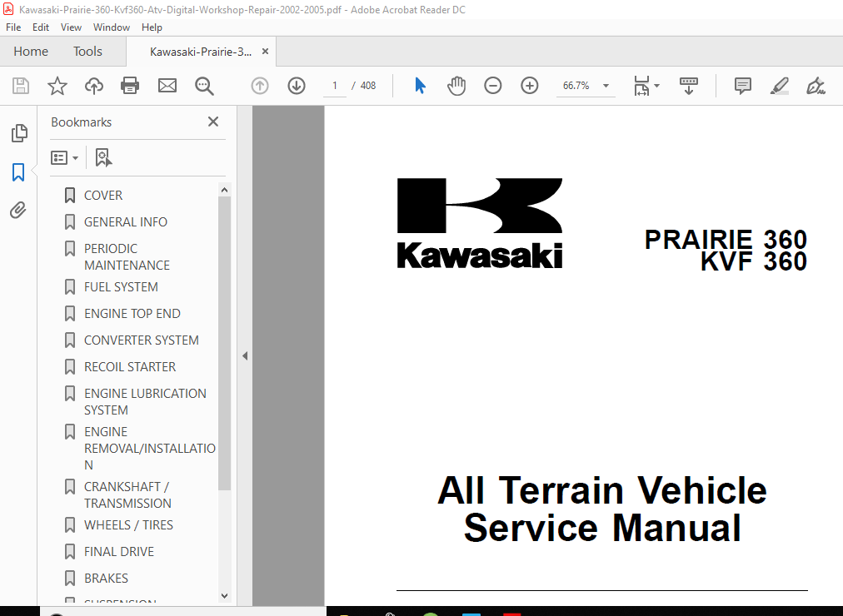Click the Save file icon
This screenshot has width=843, height=616.
21,86
